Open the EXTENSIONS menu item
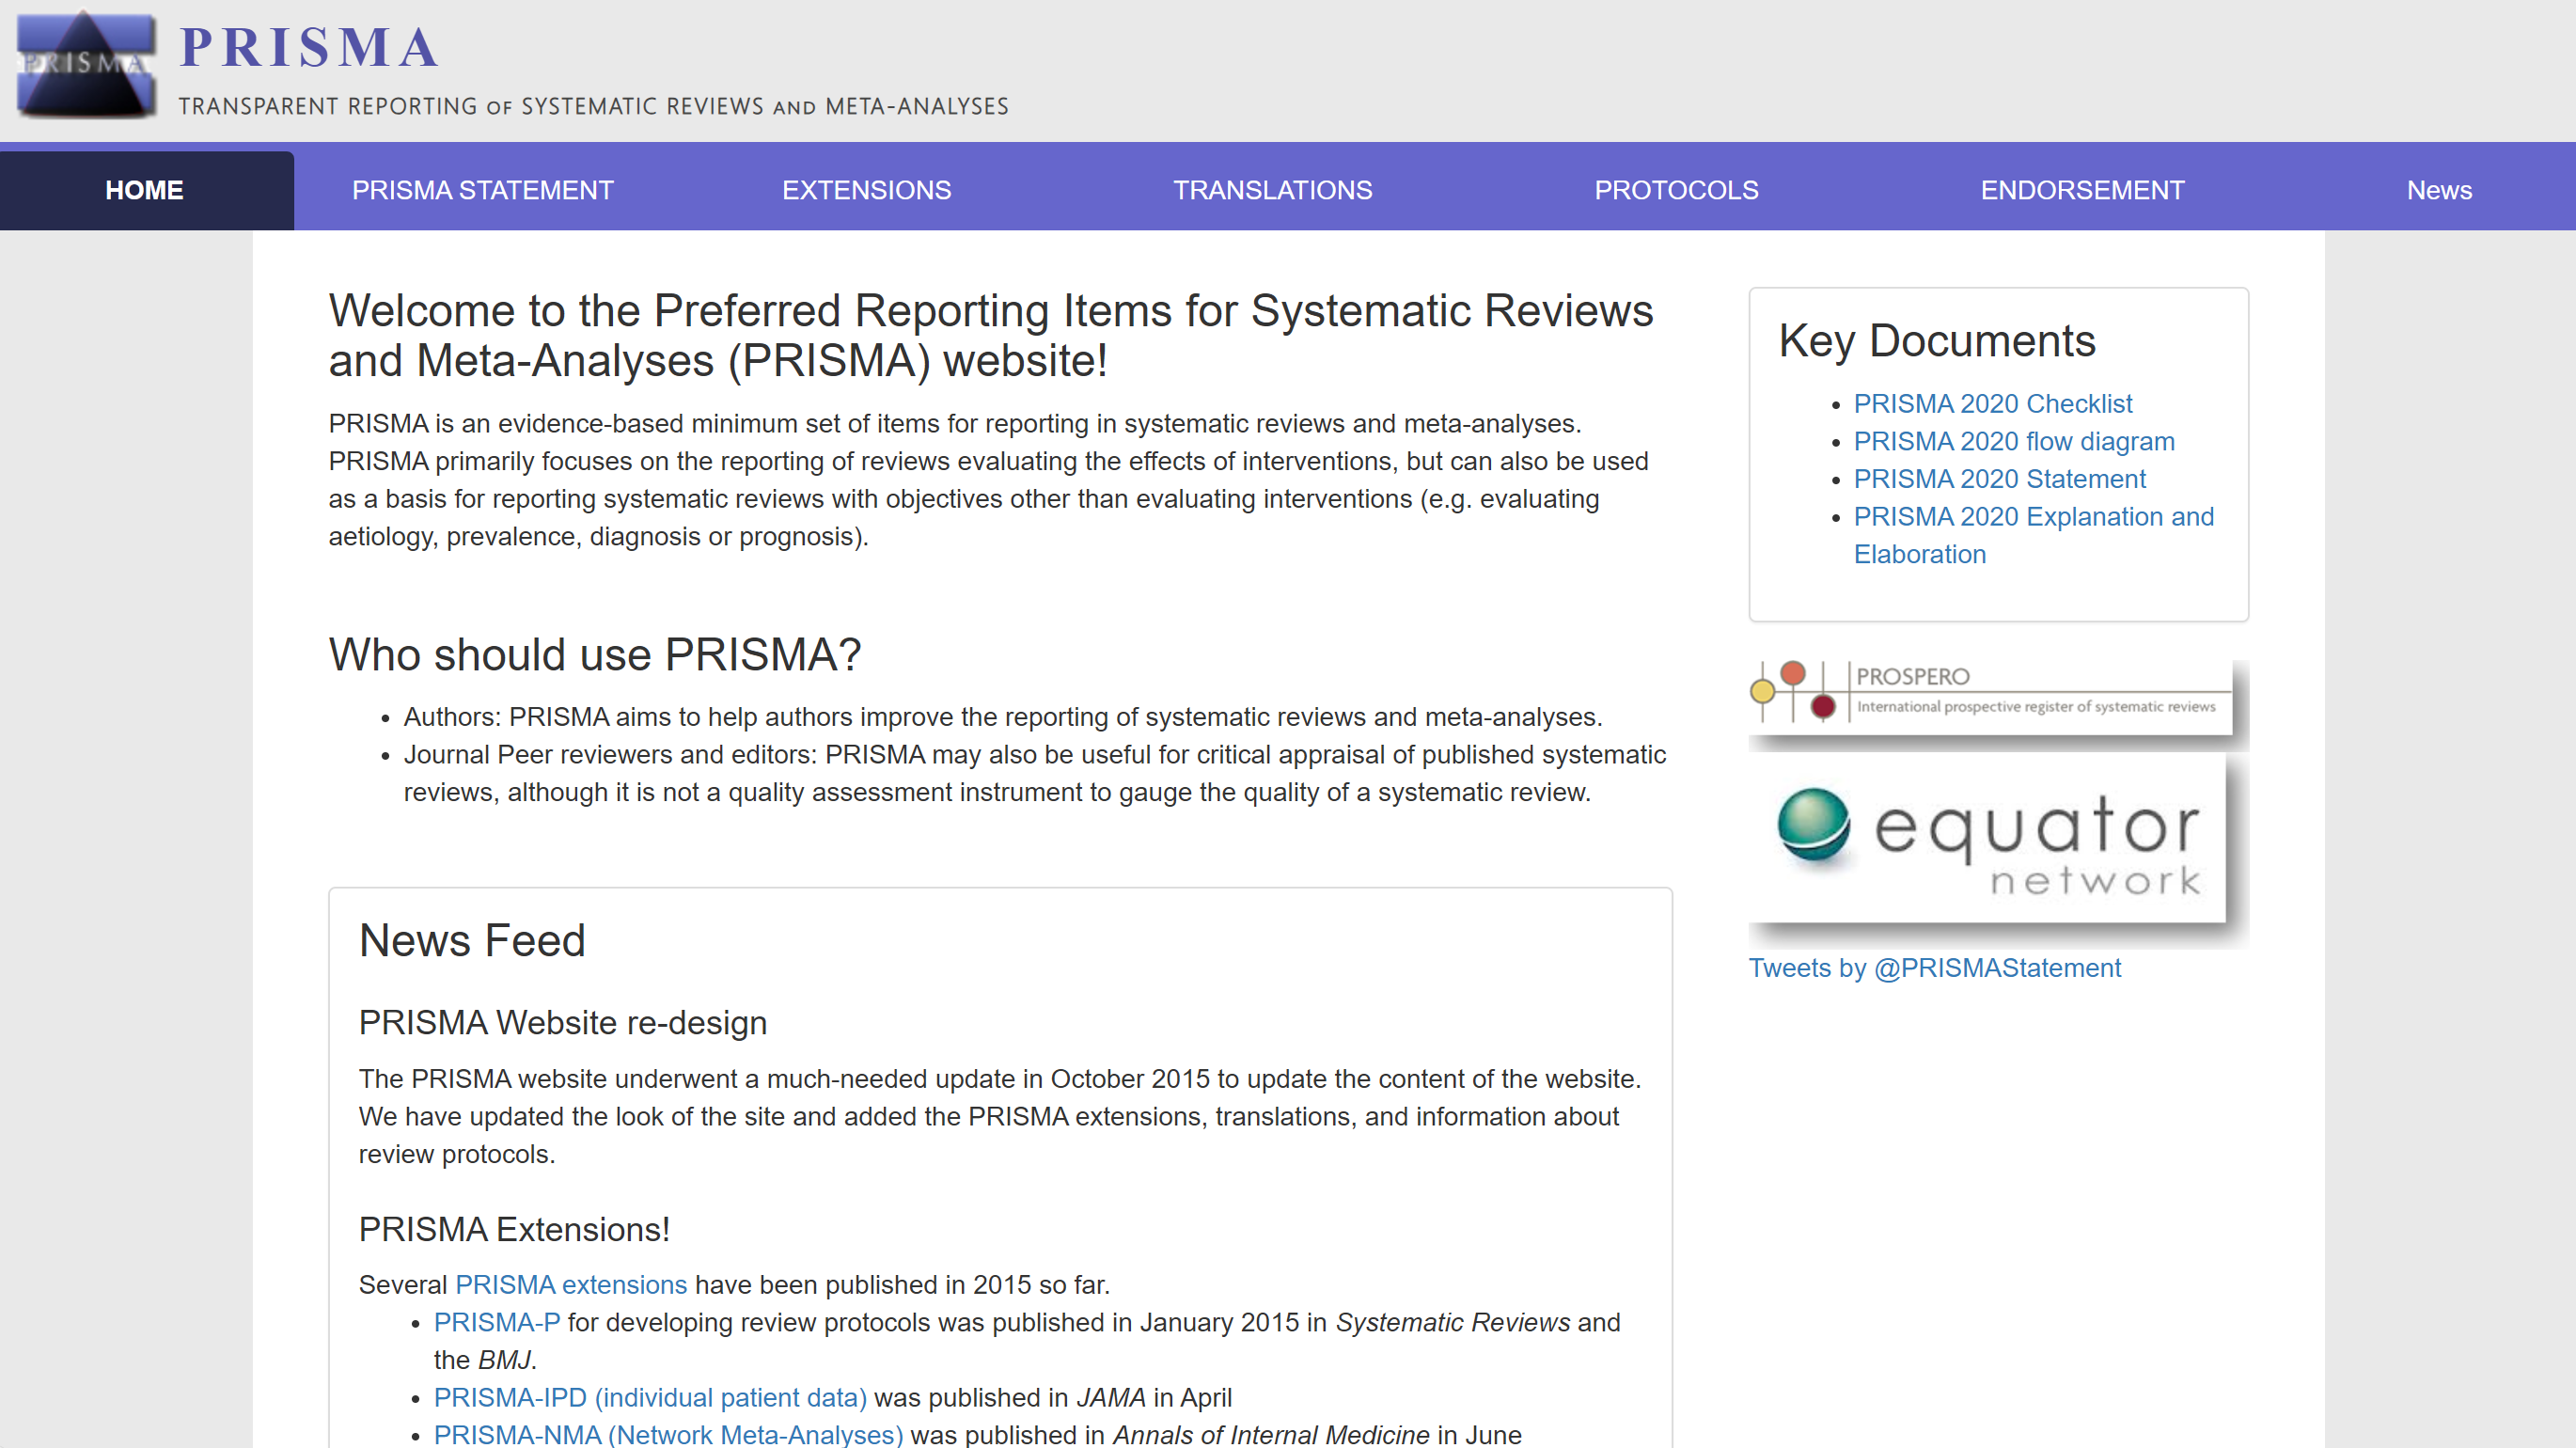This screenshot has height=1448, width=2576. pos(866,190)
